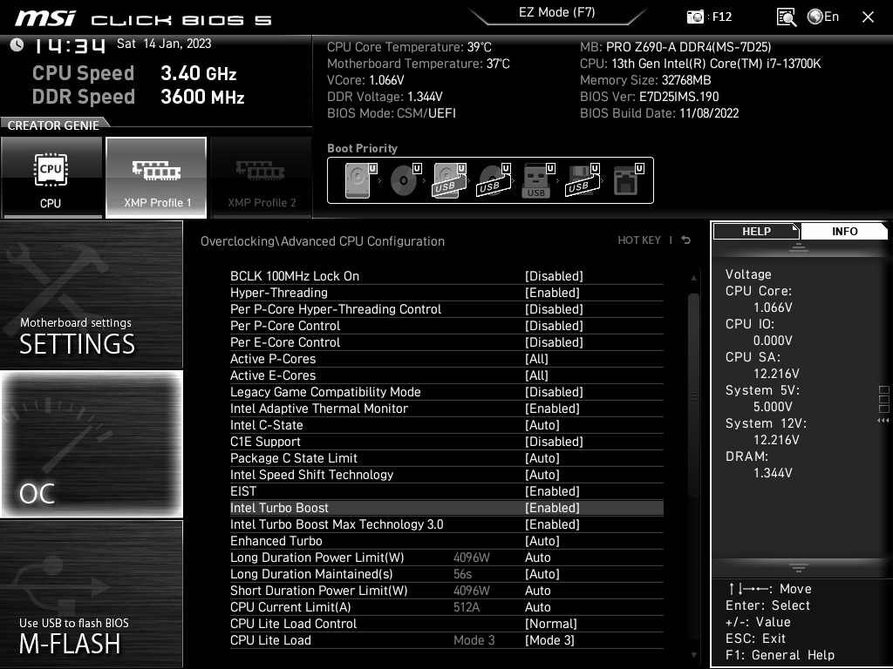Select the USB CD/DVD boot device icon
This screenshot has height=669, width=893.
coord(494,180)
